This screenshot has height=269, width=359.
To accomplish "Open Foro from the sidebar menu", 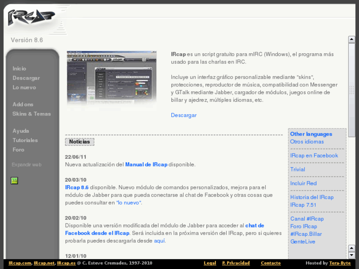I will pyautogui.click(x=18, y=150).
